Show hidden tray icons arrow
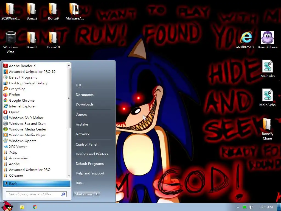Viewport: 281px width, 211px height. coord(238,207)
